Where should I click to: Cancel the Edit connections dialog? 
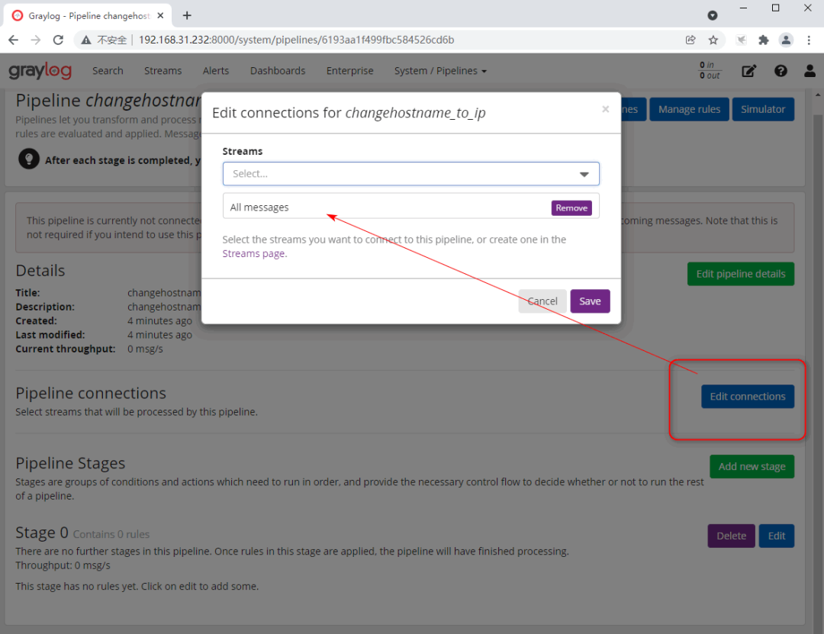(542, 301)
